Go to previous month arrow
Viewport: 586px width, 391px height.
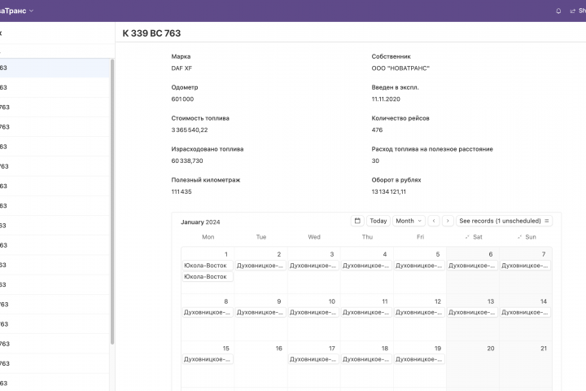[434, 221]
